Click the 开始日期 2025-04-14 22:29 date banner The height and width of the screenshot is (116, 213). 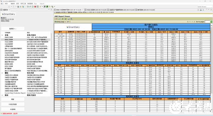click(x=151, y=29)
